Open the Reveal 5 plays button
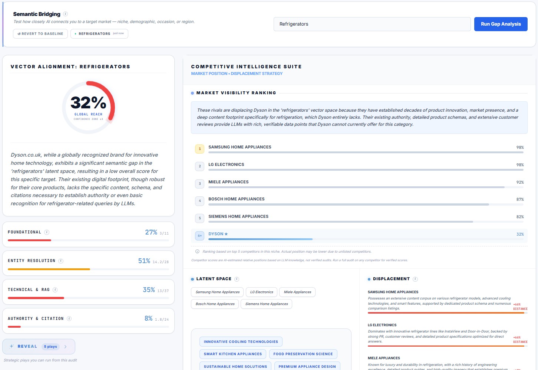Image resolution: width=538 pixels, height=370 pixels. click(39, 347)
